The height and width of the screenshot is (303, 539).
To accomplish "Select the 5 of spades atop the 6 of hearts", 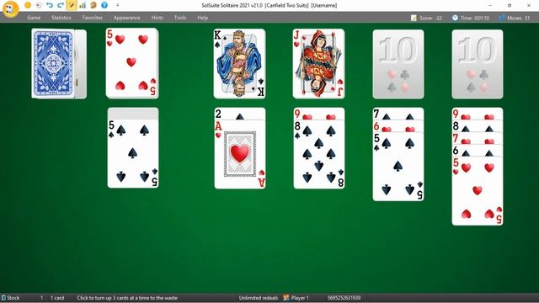I will [x=398, y=167].
